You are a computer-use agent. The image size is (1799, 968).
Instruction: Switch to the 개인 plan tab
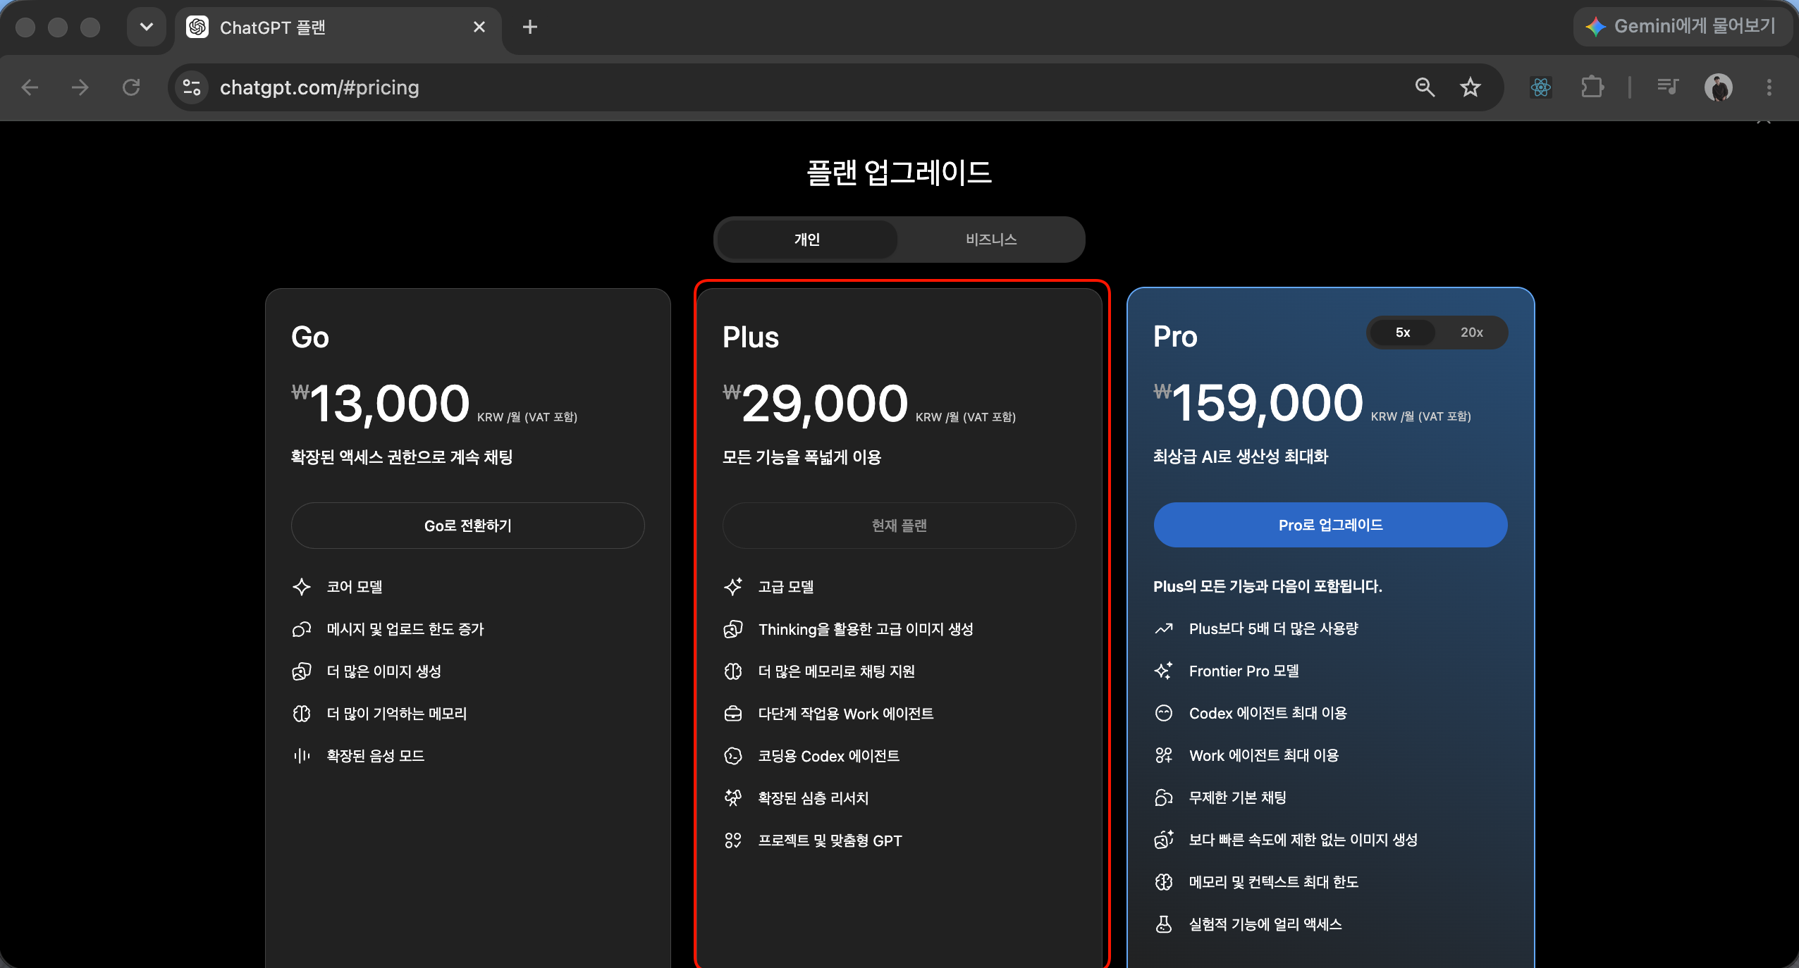tap(807, 240)
